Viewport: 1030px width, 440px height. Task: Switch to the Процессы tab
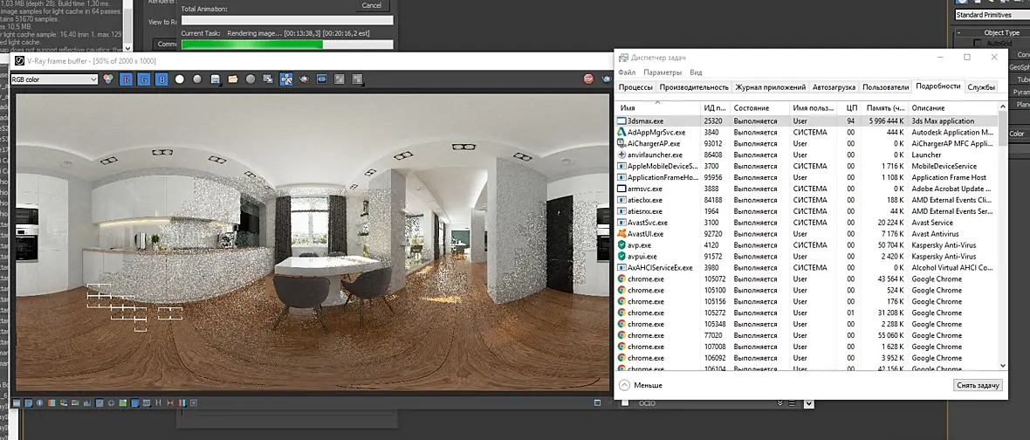point(635,86)
